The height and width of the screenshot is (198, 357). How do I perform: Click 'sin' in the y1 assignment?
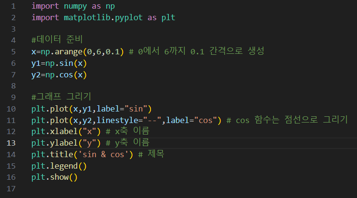click(66, 63)
